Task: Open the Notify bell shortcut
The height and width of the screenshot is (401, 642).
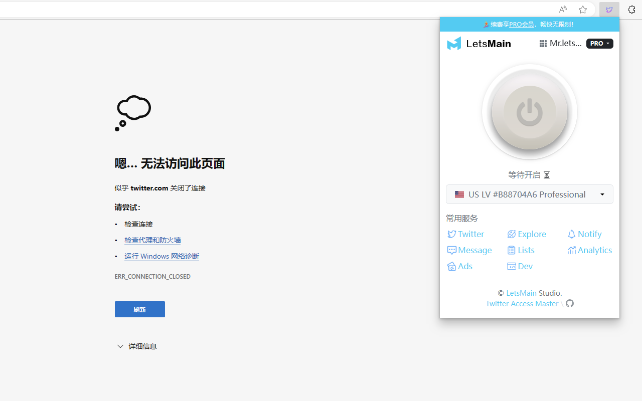Action: pyautogui.click(x=584, y=234)
